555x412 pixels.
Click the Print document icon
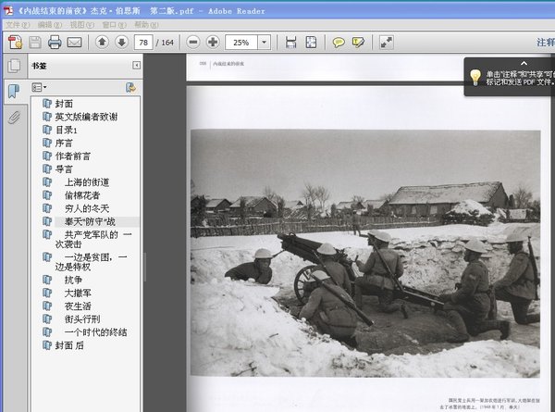55,43
